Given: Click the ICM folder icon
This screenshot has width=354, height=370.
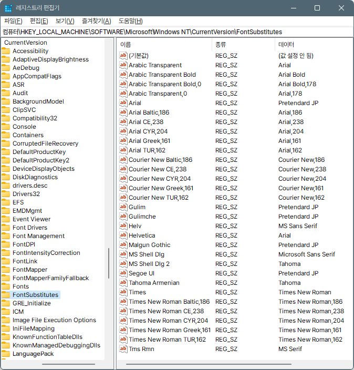Looking at the screenshot, I should (6, 312).
